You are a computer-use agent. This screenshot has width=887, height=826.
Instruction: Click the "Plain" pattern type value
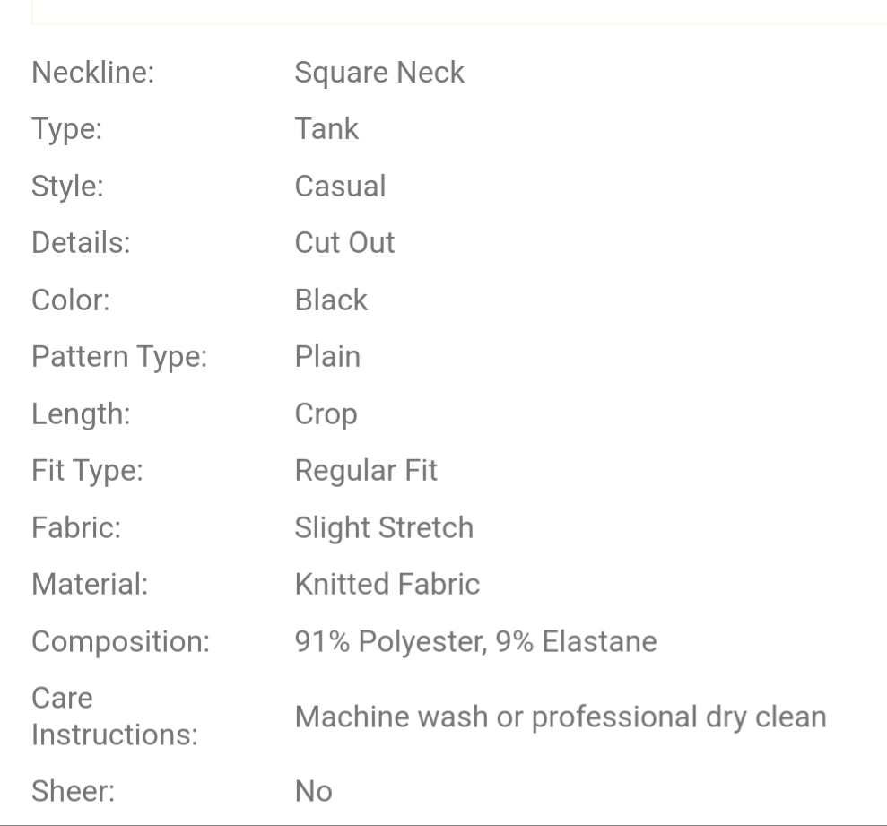pos(327,357)
